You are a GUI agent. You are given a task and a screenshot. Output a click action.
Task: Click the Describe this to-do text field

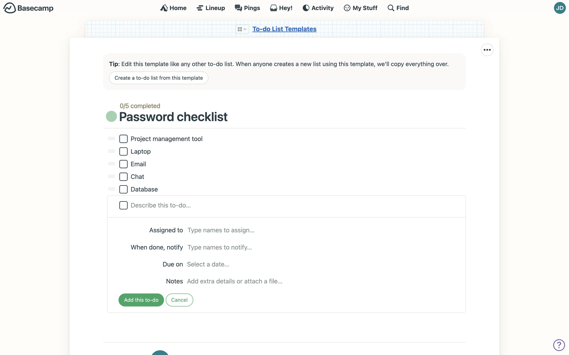pyautogui.click(x=161, y=205)
